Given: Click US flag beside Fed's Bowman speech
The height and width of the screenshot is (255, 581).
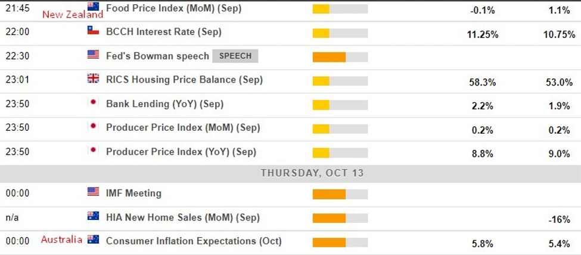Looking at the screenshot, I should coord(93,55).
